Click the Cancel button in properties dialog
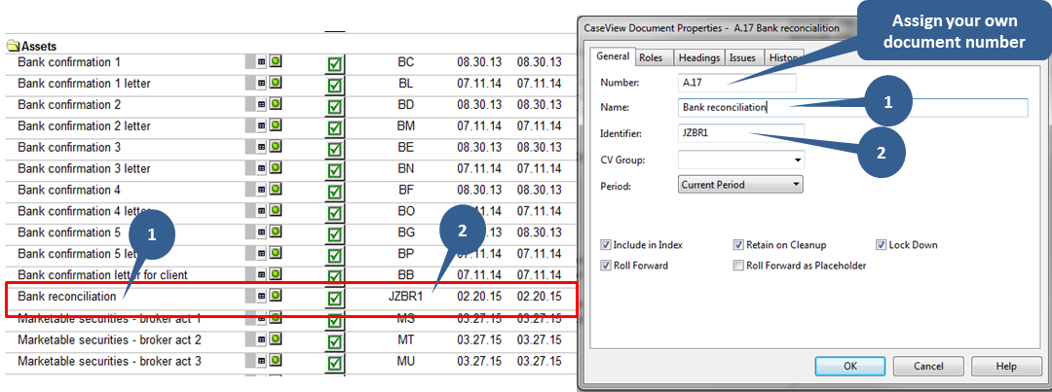 tap(928, 367)
